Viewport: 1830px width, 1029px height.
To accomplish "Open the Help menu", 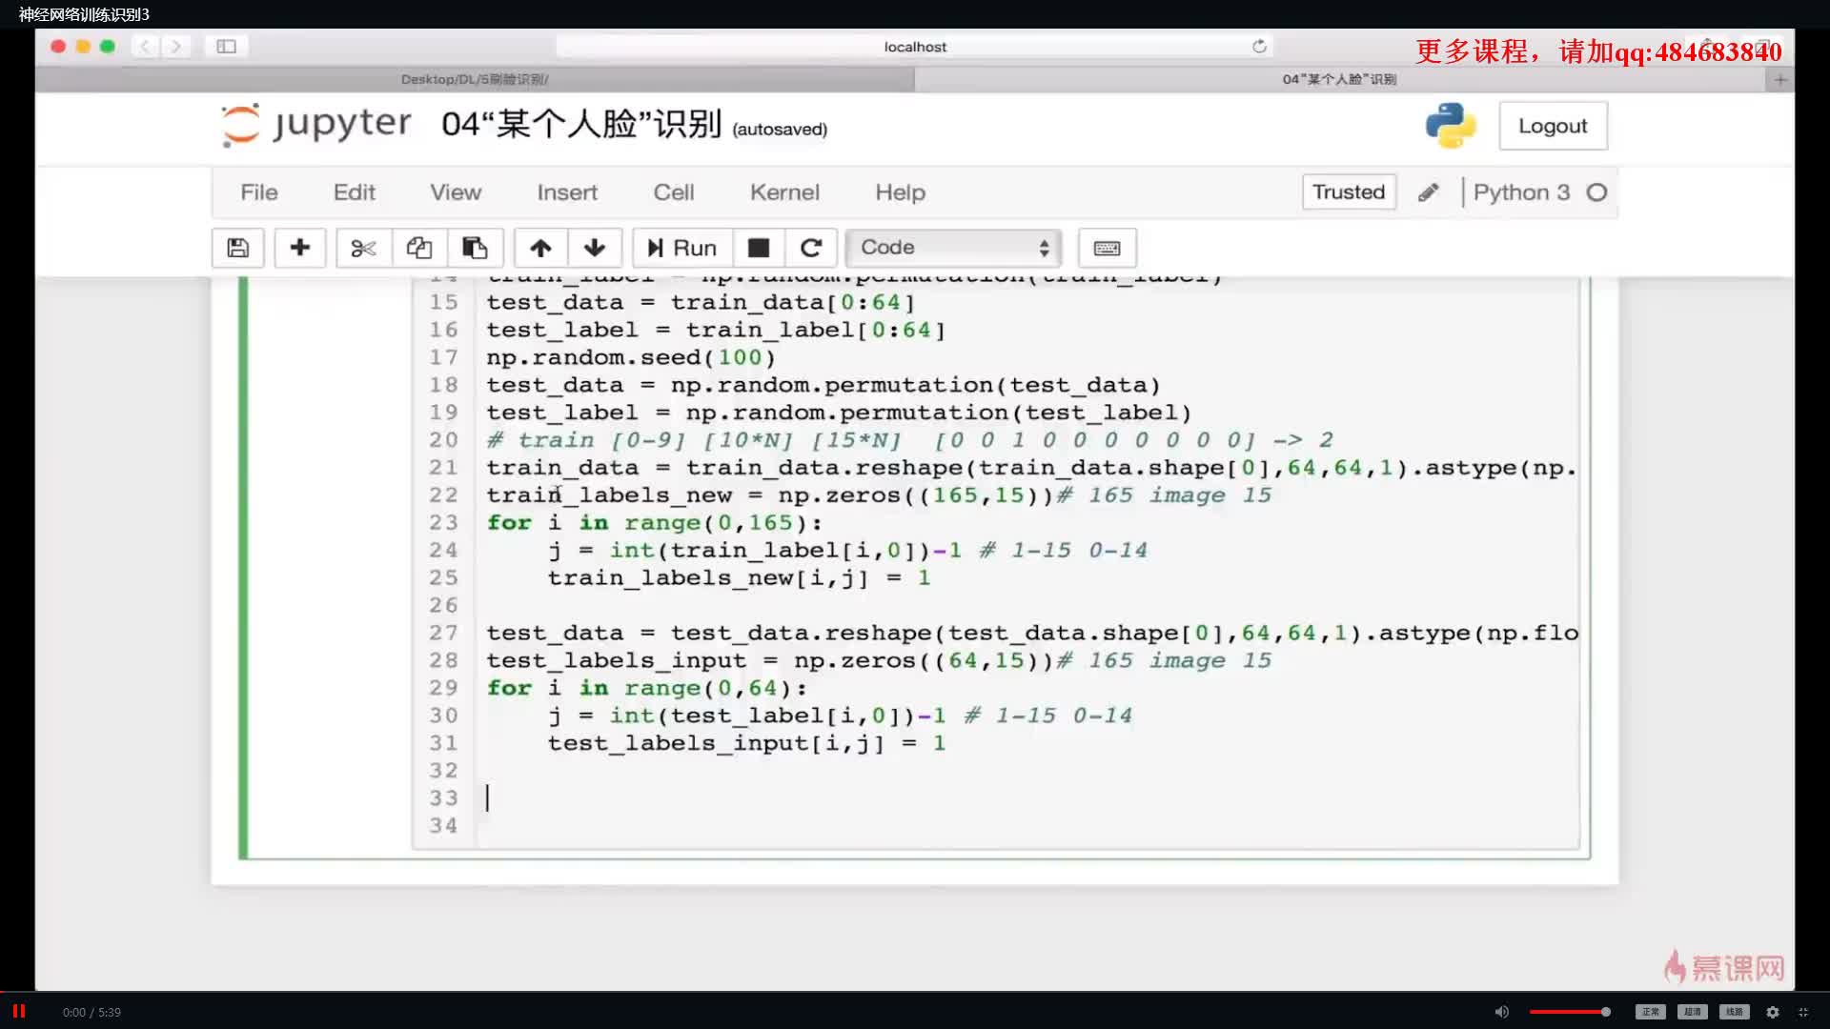I will [x=901, y=192].
